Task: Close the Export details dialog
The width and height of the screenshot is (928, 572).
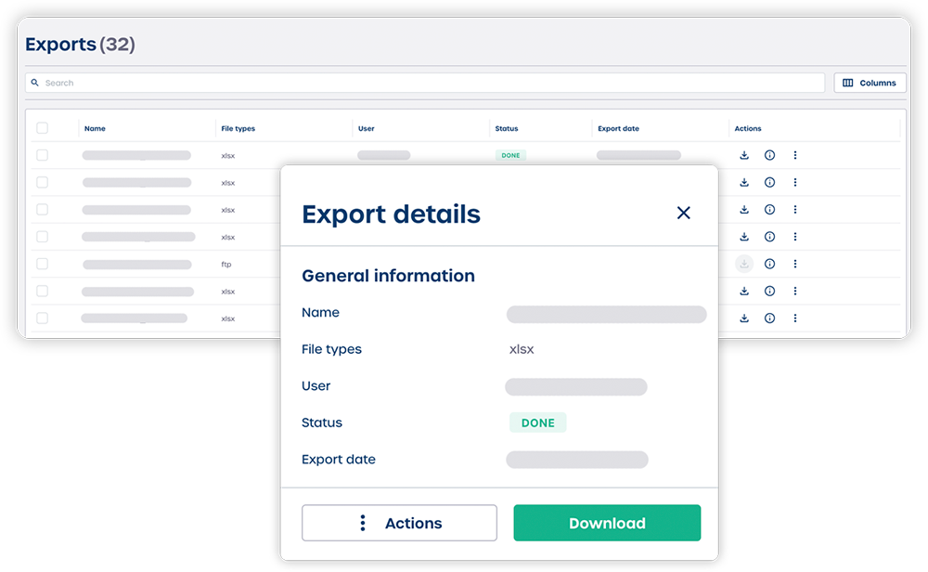Action: pyautogui.click(x=684, y=213)
